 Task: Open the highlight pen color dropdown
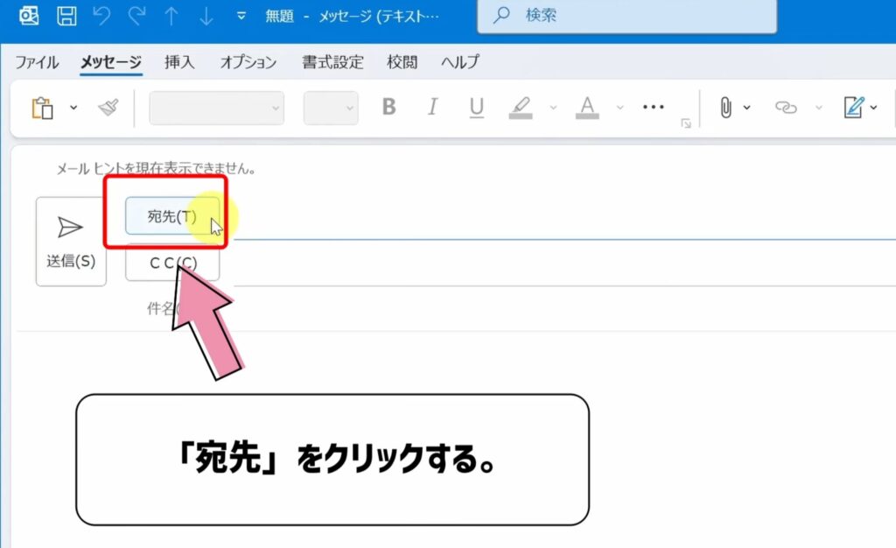[551, 109]
